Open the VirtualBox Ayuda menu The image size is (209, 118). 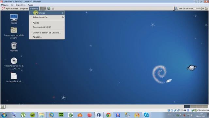coord(30,5)
